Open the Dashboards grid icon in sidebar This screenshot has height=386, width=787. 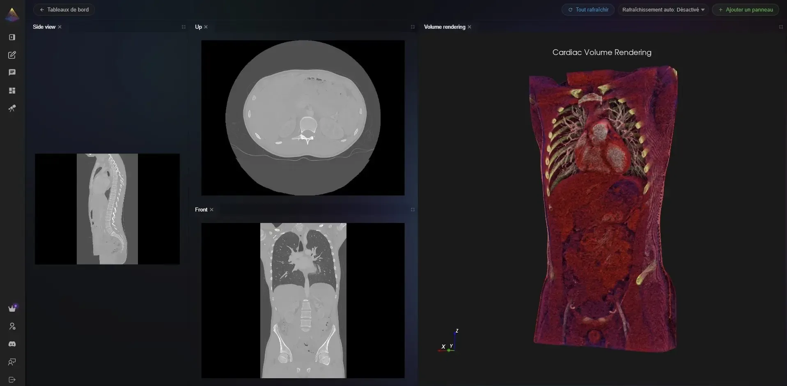[12, 90]
